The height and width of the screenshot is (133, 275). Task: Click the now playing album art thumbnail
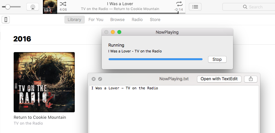click(x=50, y=7)
